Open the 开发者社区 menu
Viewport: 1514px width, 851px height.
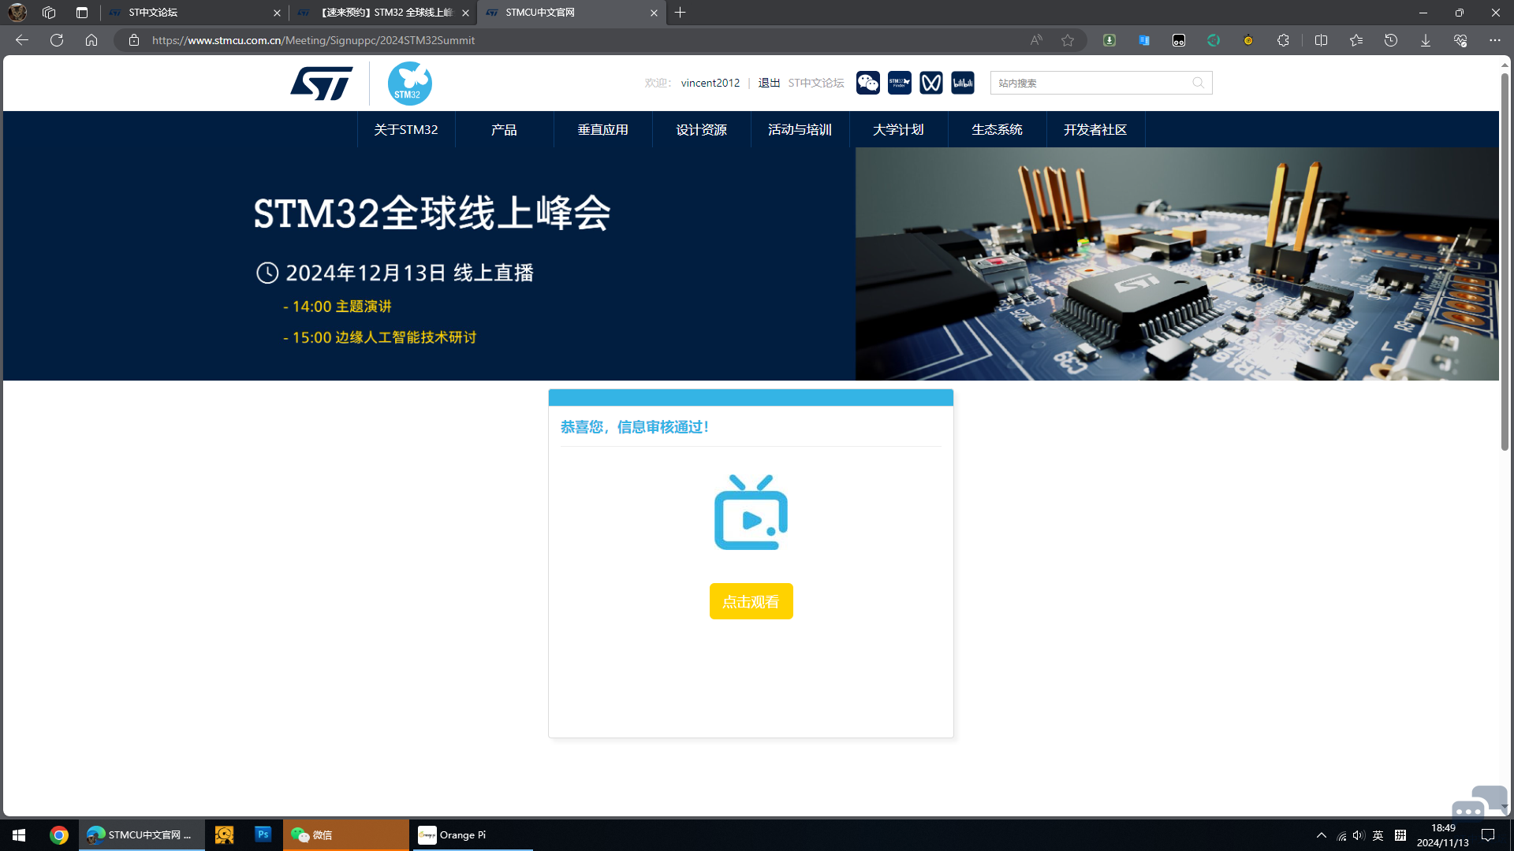(x=1095, y=129)
